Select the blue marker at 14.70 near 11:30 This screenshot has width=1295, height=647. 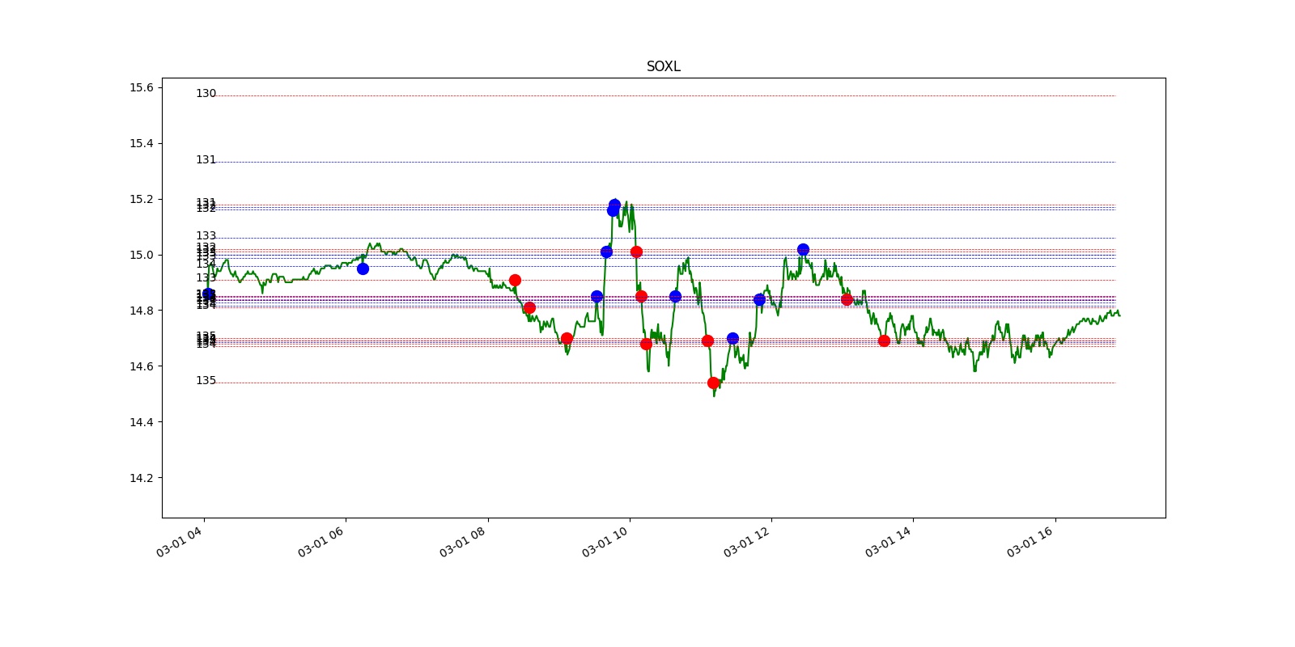pos(732,338)
